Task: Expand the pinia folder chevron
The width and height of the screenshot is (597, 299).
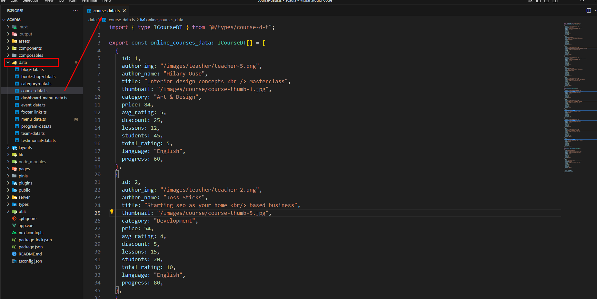Action: (8, 176)
